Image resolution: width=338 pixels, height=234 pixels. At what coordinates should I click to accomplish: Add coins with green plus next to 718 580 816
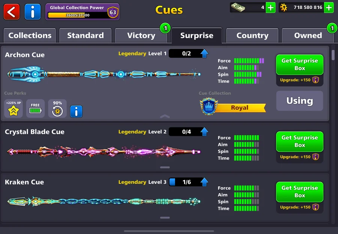point(329,8)
